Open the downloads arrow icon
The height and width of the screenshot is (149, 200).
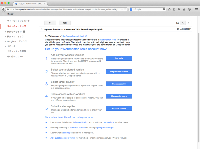pos(179,9)
